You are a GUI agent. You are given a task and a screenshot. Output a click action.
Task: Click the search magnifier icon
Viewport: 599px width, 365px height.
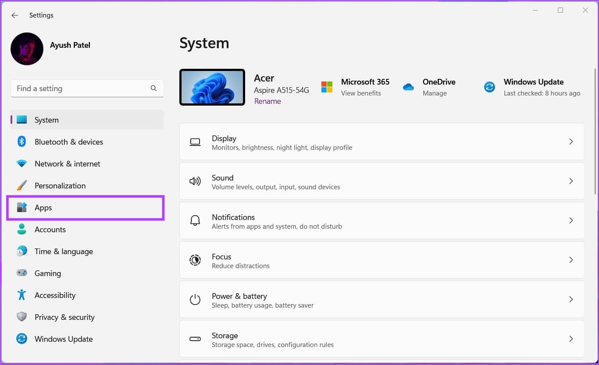(153, 88)
